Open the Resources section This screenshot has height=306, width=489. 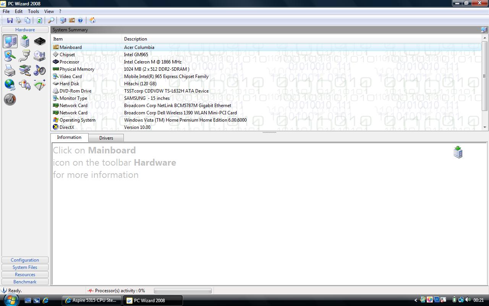click(25, 275)
